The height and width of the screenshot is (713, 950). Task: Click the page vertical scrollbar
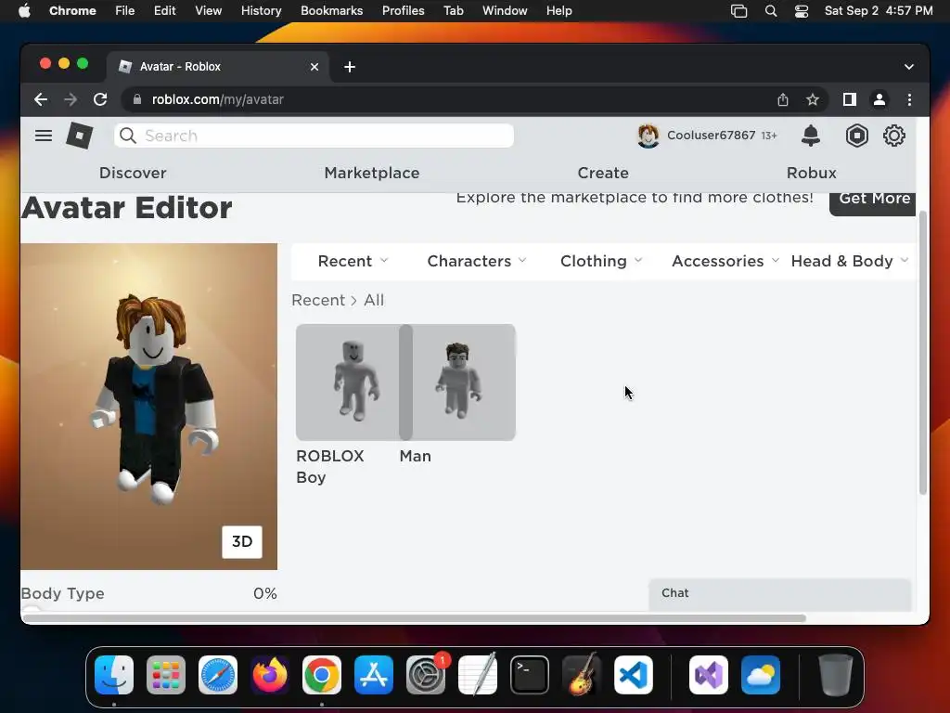(x=923, y=353)
